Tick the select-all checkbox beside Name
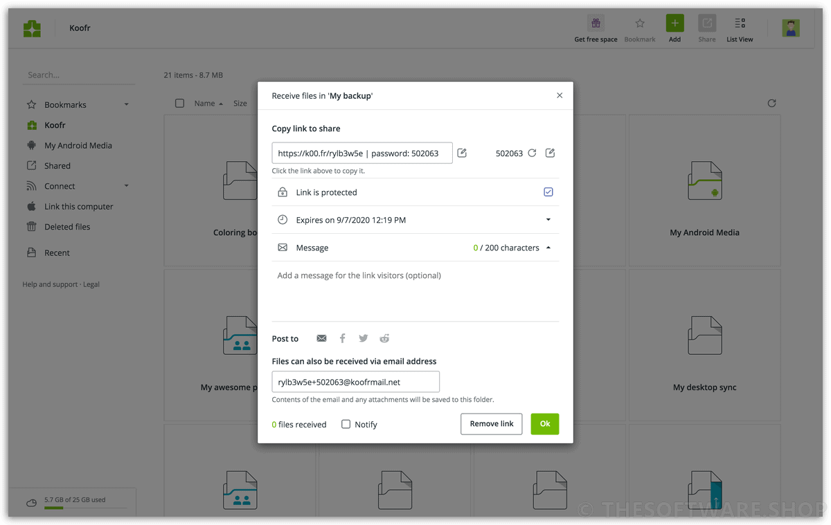Image resolution: width=831 pixels, height=525 pixels. [179, 103]
